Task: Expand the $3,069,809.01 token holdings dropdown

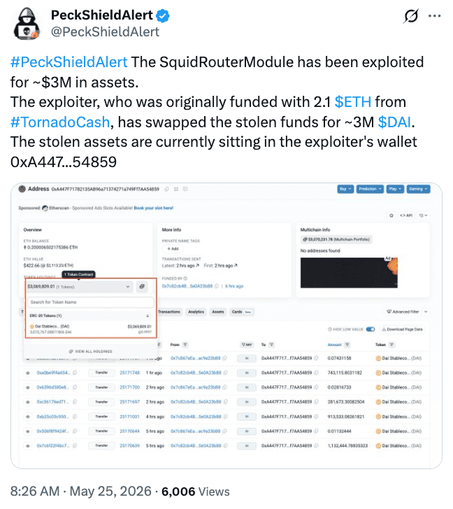Action: (x=80, y=287)
